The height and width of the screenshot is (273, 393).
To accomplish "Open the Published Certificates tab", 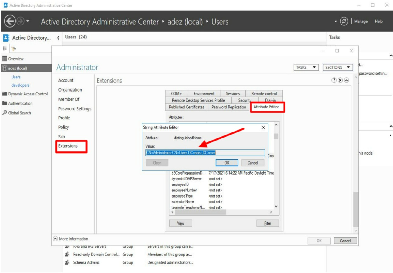I will click(x=186, y=107).
